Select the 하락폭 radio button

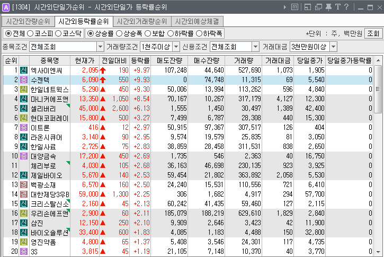[x=199, y=33]
